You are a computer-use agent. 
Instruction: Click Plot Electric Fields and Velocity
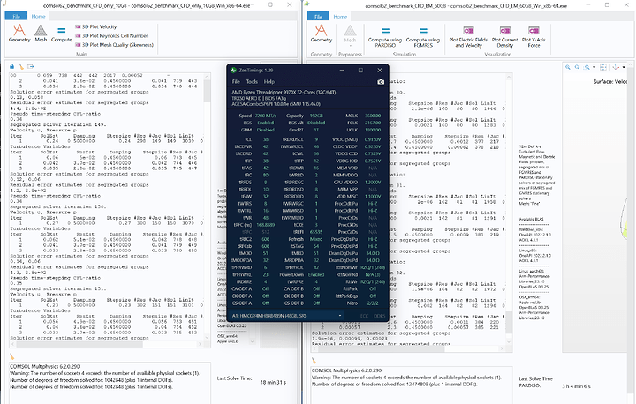click(x=468, y=36)
